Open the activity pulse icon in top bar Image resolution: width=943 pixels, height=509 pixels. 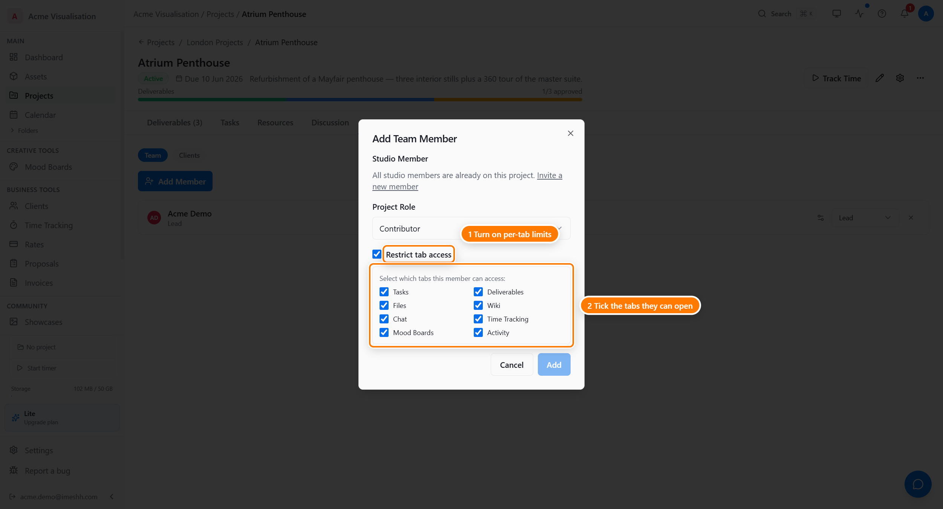pyautogui.click(x=859, y=14)
